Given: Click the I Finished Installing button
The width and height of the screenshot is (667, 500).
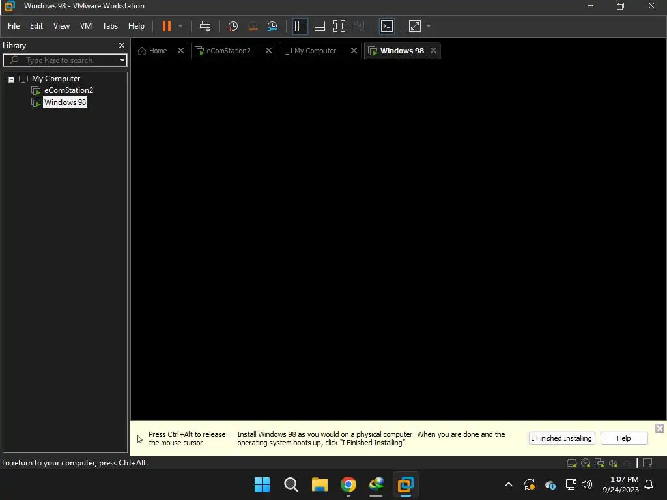Looking at the screenshot, I should [561, 438].
